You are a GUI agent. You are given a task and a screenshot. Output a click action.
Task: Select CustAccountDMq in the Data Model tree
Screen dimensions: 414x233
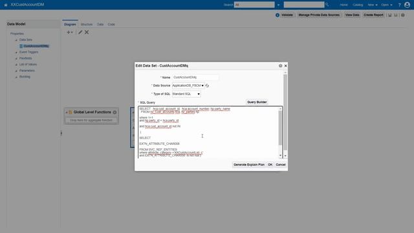[36, 46]
